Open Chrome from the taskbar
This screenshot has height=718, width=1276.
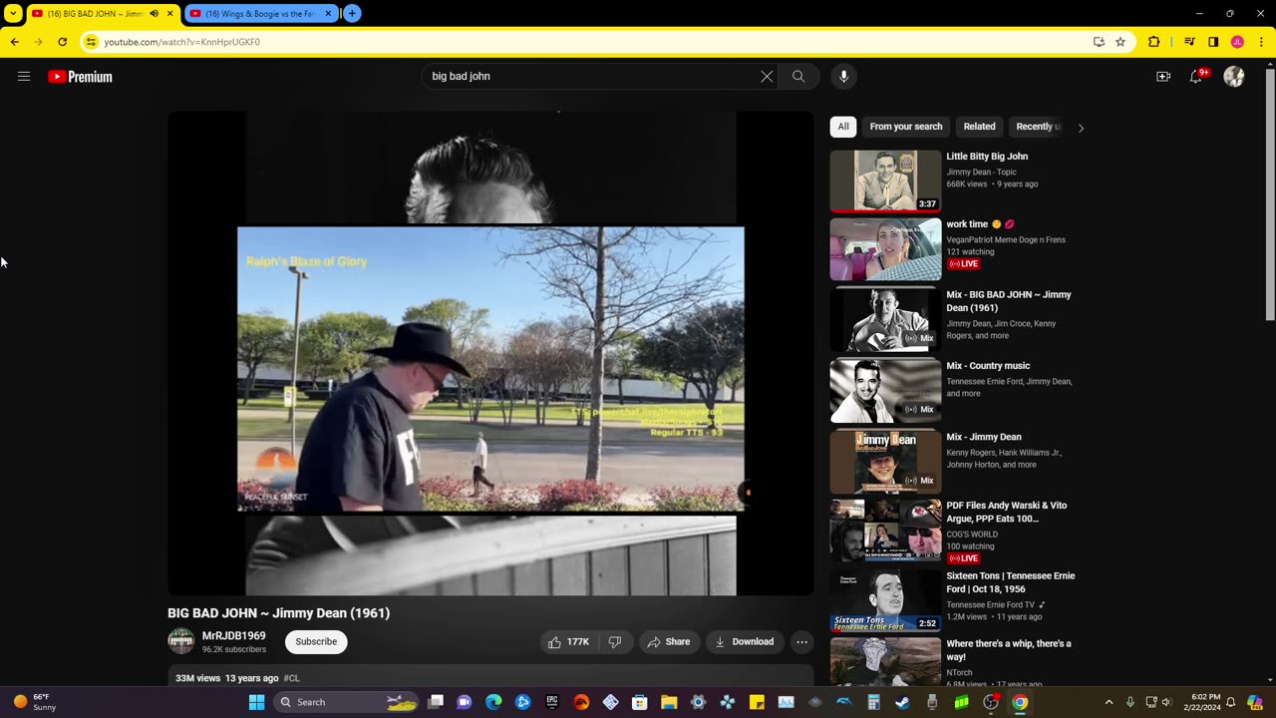pos(1020,702)
